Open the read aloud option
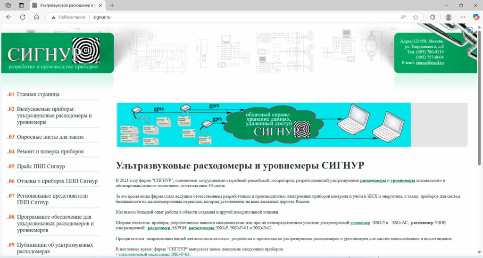 click(x=403, y=17)
